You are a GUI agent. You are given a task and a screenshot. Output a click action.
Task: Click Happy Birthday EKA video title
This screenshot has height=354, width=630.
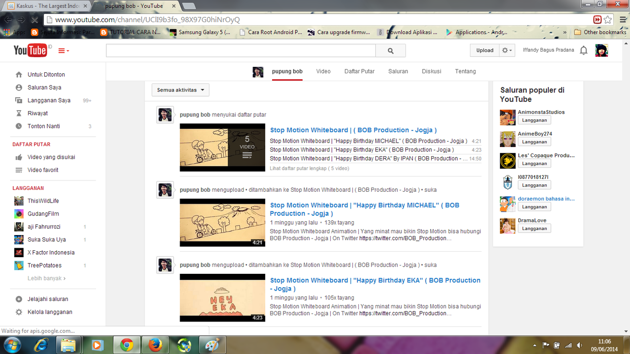point(375,284)
